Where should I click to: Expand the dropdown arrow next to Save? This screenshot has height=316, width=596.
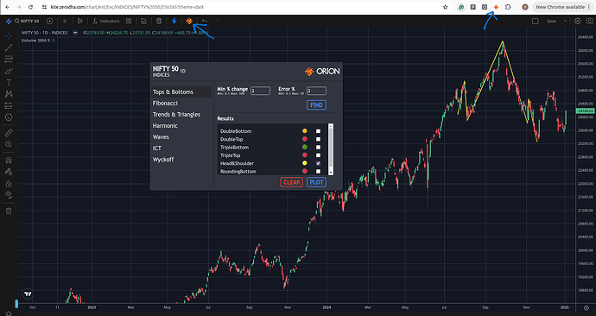tap(565, 21)
